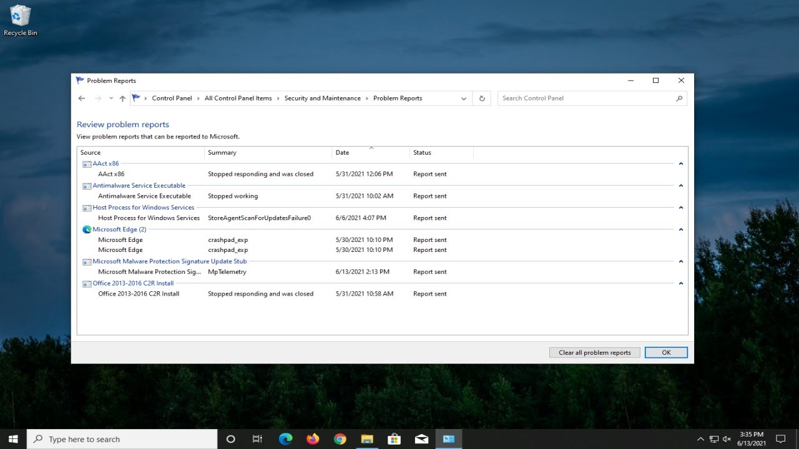Click the Control Panel taskbar icon
799x449 pixels.
pos(448,439)
